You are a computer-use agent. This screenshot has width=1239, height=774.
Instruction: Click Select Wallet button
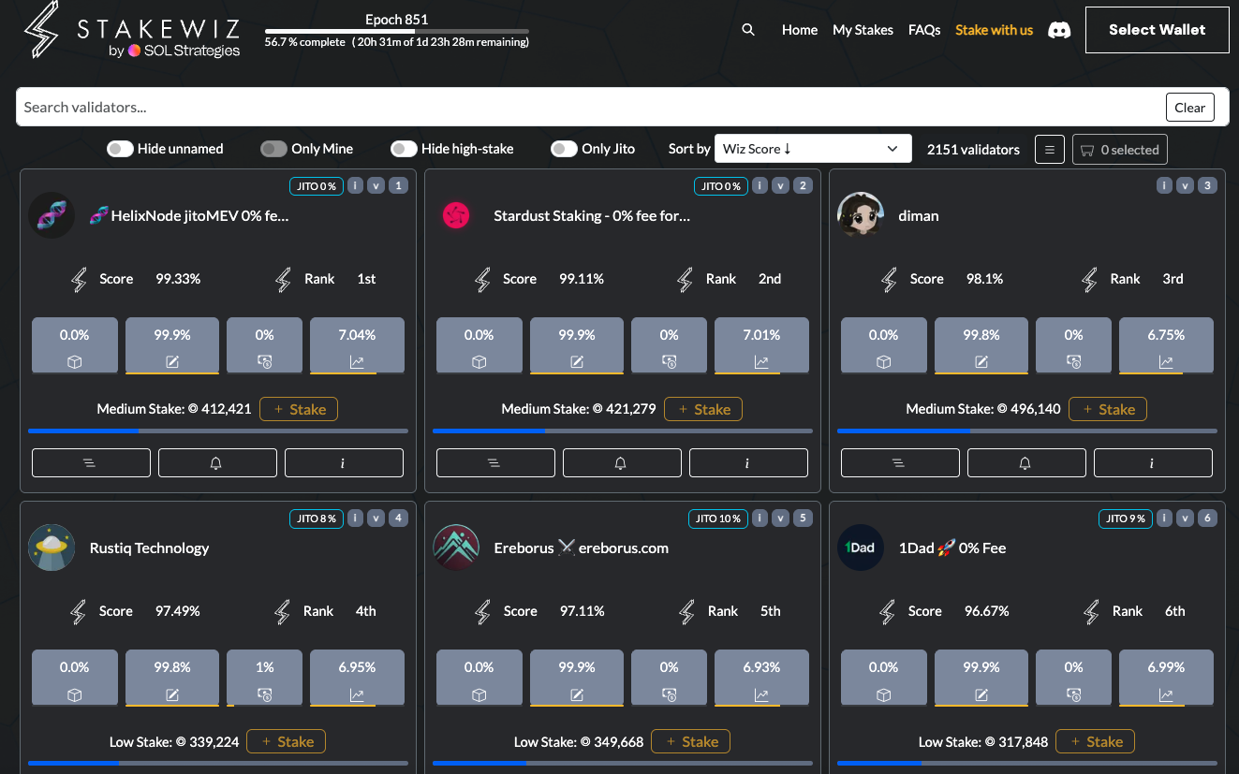(x=1158, y=30)
